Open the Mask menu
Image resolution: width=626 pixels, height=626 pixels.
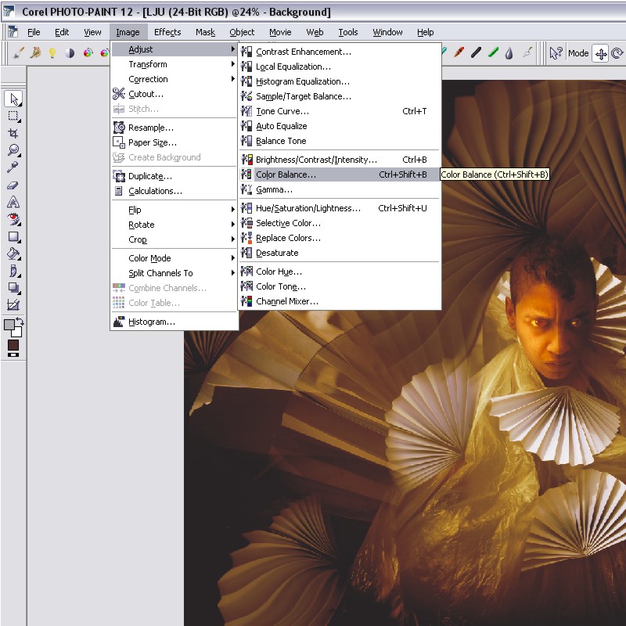[205, 32]
